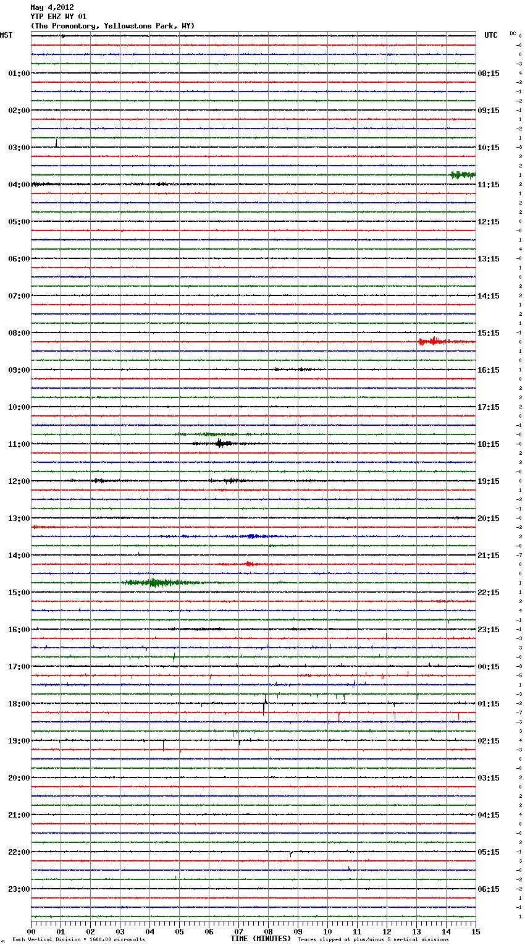Click the downward dip on the 22:00 trace

(291, 854)
